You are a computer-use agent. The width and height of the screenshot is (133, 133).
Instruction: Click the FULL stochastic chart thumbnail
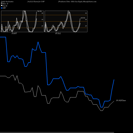[66, 21]
